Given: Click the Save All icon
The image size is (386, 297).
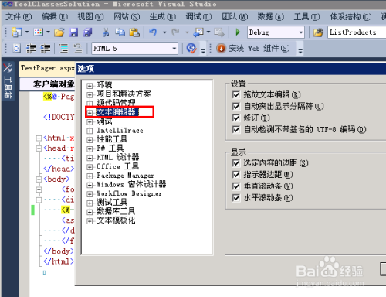Looking at the screenshot, I should click(87, 32).
